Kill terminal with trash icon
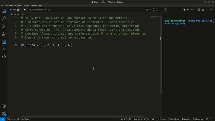This screenshot has width=215, height=121. [203, 10]
